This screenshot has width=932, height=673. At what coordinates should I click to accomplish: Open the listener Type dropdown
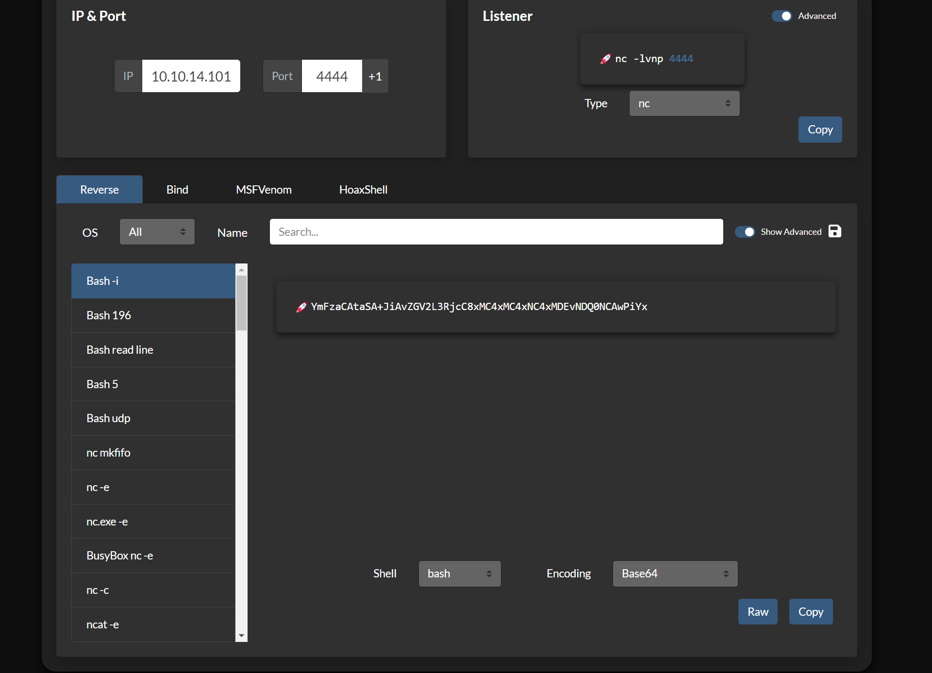click(x=684, y=103)
